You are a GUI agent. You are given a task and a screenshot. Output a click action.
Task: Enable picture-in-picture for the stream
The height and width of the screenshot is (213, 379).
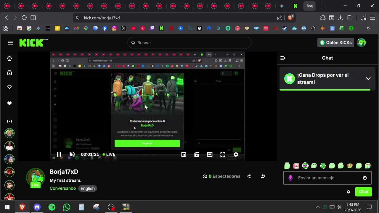pyautogui.click(x=184, y=154)
